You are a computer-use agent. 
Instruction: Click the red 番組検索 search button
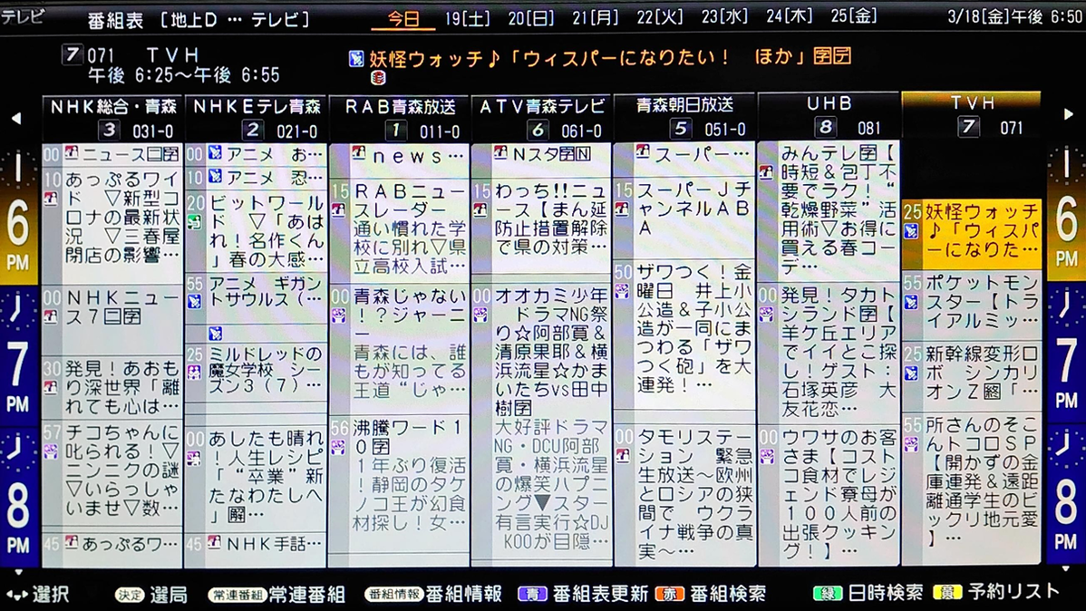(710, 594)
